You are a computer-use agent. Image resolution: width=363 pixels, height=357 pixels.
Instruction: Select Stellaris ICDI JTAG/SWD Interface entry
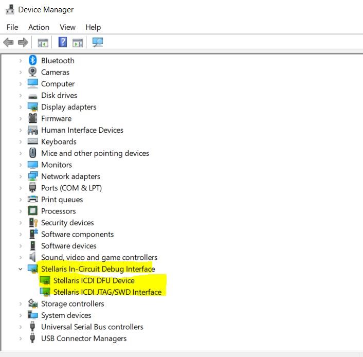(x=107, y=292)
